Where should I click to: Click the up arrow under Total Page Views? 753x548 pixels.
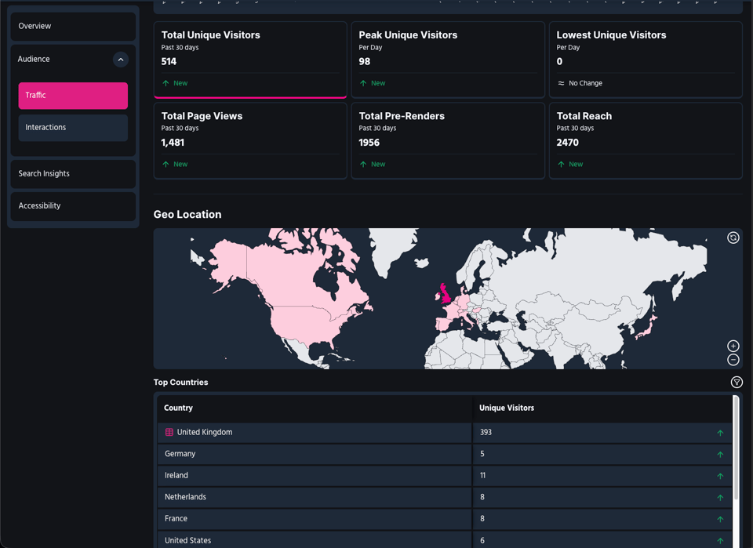coord(166,164)
